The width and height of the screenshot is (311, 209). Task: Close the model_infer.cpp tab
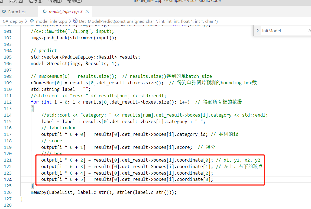[87, 11]
